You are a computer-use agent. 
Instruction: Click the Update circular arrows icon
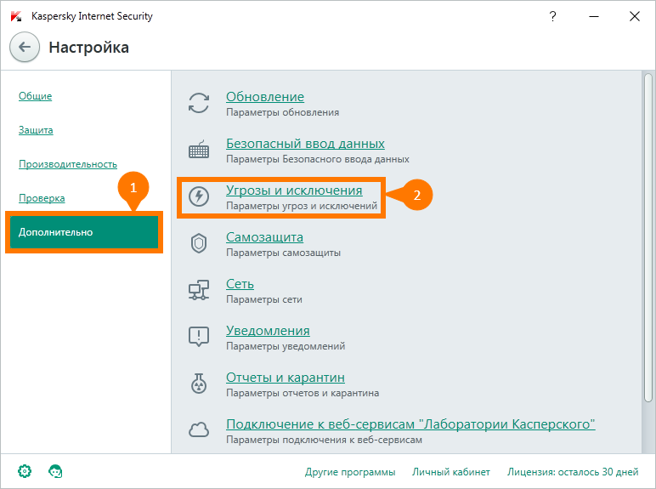(x=199, y=103)
